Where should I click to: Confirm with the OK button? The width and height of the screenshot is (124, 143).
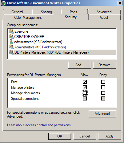tap(60, 136)
